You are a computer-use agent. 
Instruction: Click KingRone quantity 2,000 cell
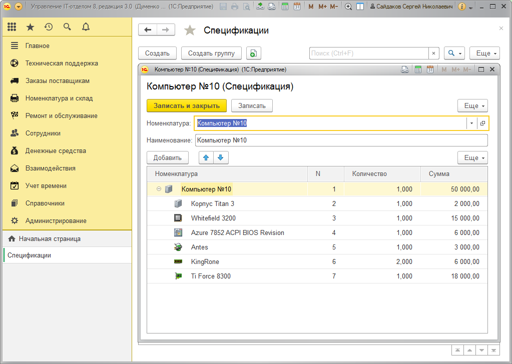pos(382,261)
